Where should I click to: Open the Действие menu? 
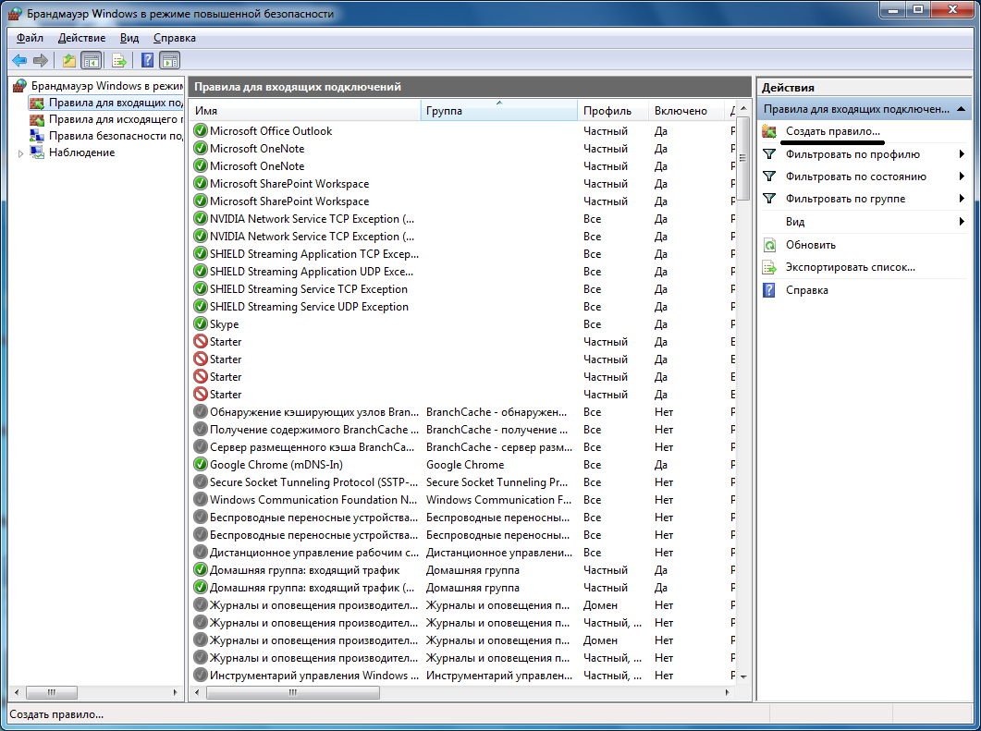pos(82,38)
